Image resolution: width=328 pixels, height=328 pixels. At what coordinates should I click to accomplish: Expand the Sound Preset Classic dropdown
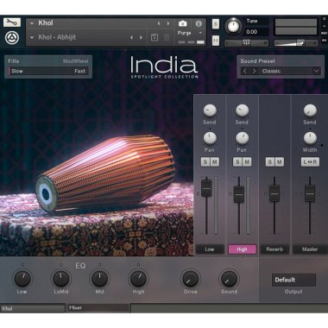(316, 71)
